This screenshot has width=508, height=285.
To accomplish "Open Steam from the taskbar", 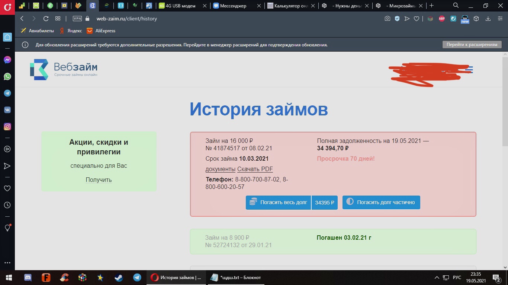I will pyautogui.click(x=119, y=278).
